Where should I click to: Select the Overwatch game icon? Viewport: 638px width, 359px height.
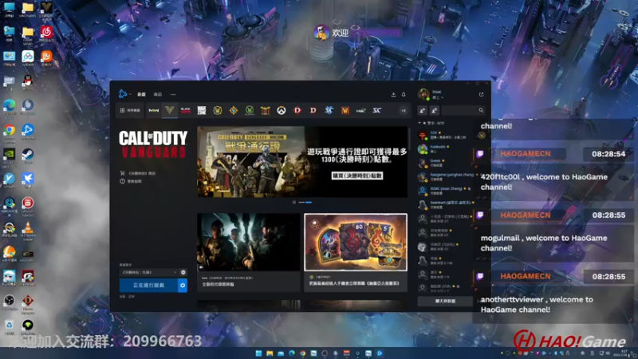282,110
